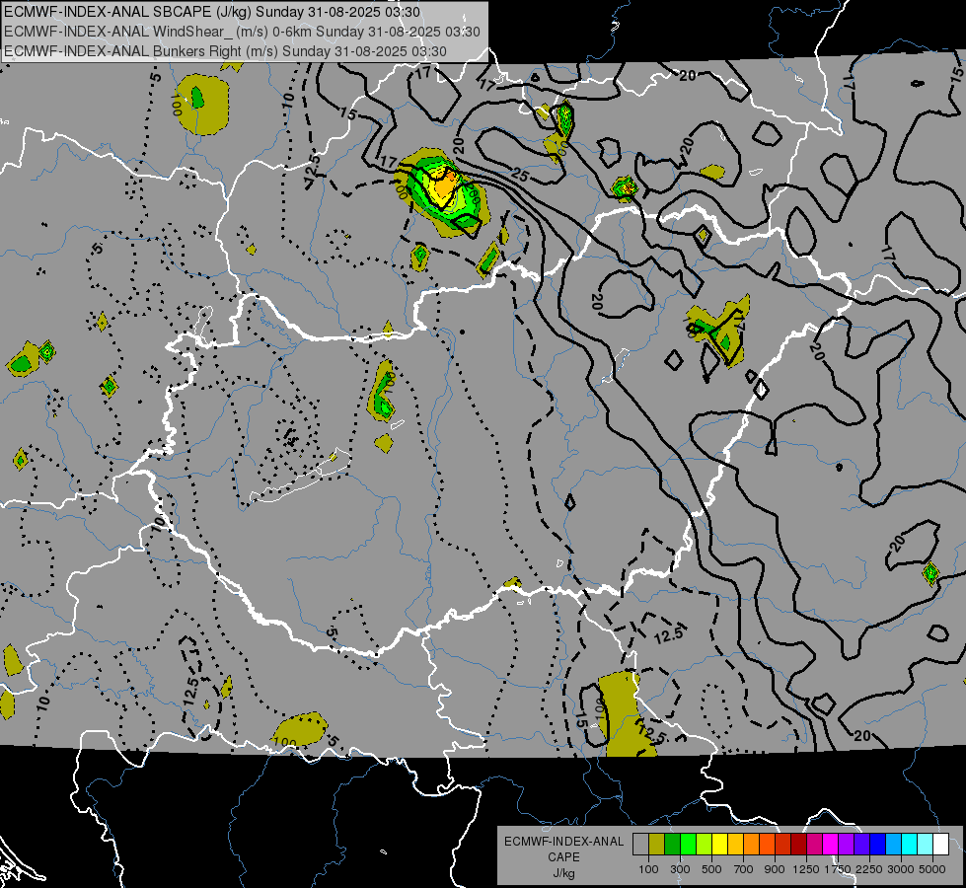Click the crimson-pink swatch right of the 1250 tick

[x=814, y=844]
